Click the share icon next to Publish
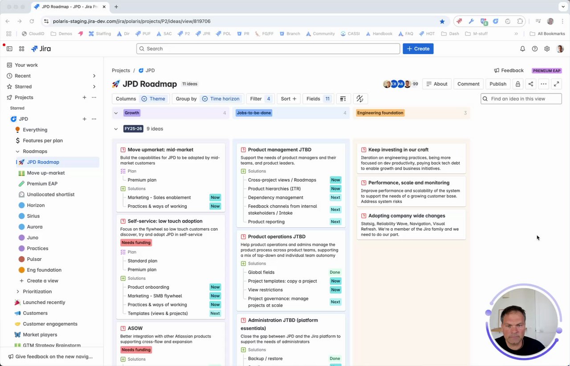This screenshot has height=366, width=570. 530,84
